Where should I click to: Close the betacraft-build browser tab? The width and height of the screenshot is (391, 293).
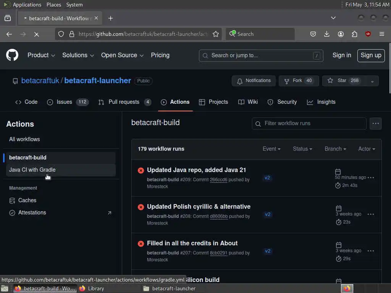[96, 18]
